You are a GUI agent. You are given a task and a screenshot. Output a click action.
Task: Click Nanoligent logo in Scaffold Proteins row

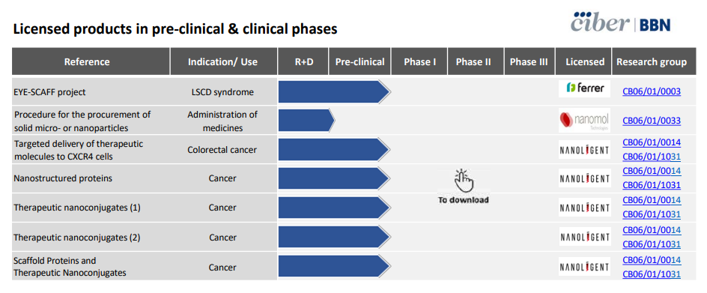tap(585, 266)
